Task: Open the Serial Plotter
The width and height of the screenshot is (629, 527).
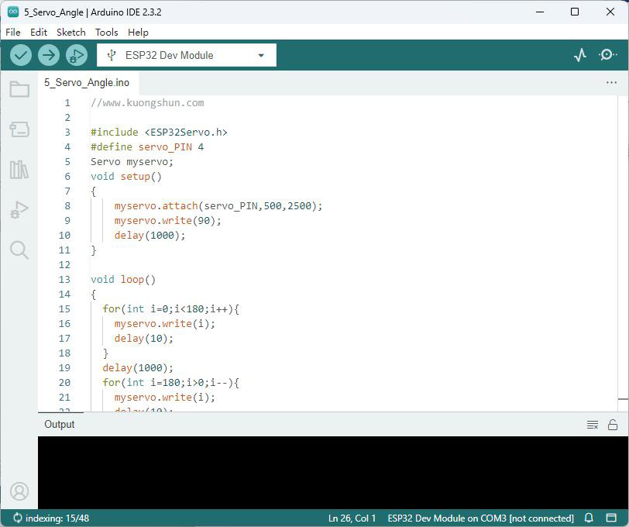Action: pyautogui.click(x=580, y=55)
